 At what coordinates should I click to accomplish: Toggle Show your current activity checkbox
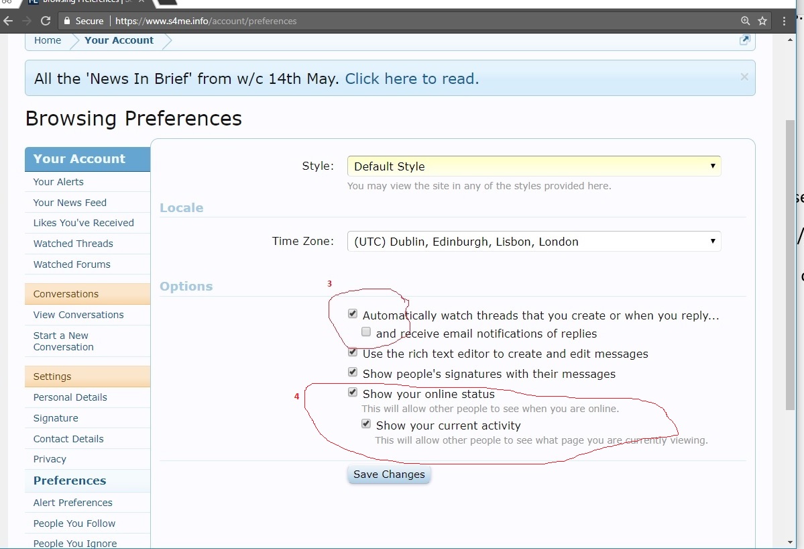tap(366, 424)
